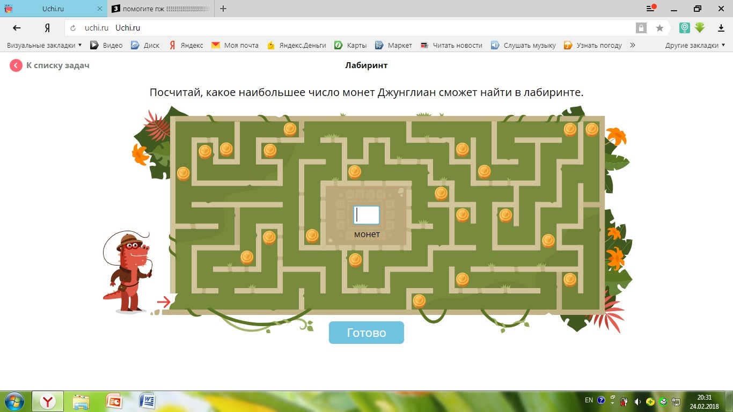This screenshot has height=412, width=733.
Task: Show hidden bookmarks with the double chevron
Action: 633,46
